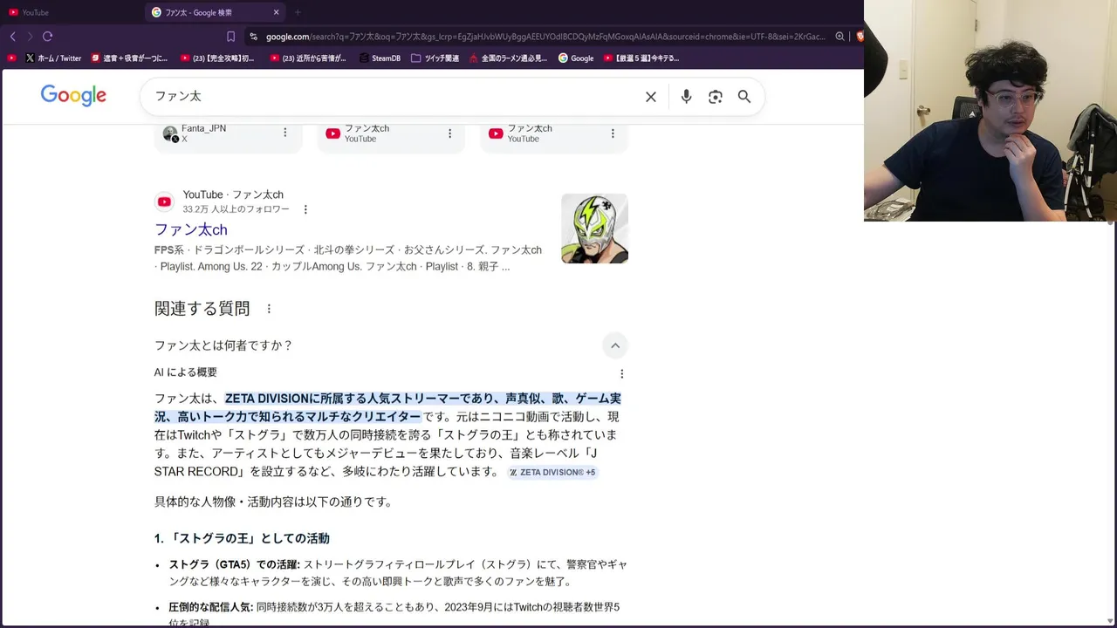1117x628 pixels.
Task: Click 具体的な人物像・活動内容は以下の通りです text
Action: click(x=274, y=502)
